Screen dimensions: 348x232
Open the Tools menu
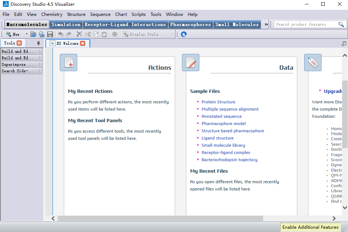pos(156,14)
